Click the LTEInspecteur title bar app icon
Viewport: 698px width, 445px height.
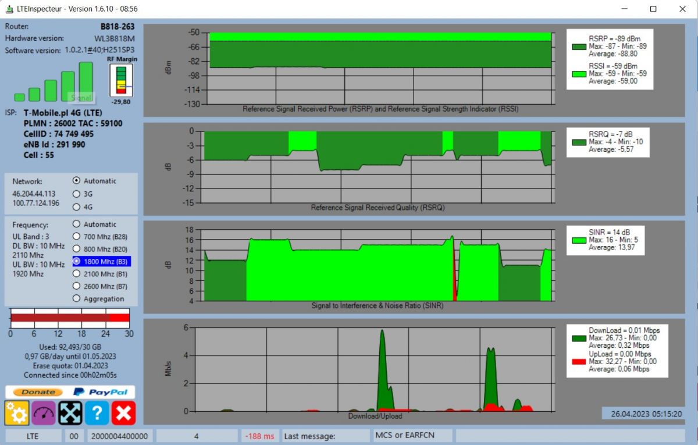click(9, 9)
